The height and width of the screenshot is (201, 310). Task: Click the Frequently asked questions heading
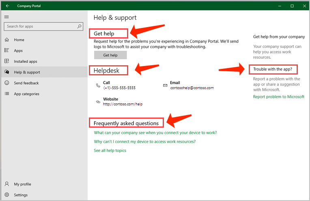126,124
